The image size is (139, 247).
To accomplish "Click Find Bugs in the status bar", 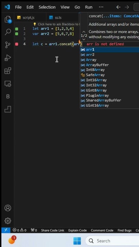I will tap(125, 230).
